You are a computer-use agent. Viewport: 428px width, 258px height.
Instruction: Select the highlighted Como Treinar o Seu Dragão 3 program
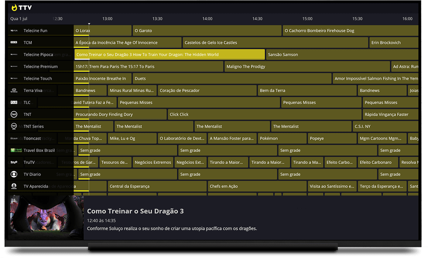pyautogui.click(x=170, y=54)
